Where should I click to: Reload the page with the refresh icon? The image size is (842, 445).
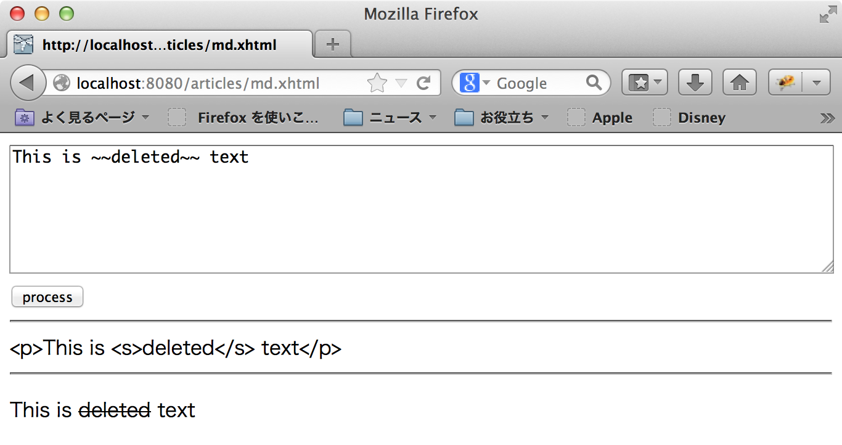[x=423, y=83]
